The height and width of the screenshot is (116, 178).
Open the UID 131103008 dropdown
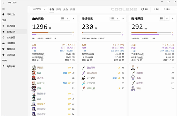point(38,9)
